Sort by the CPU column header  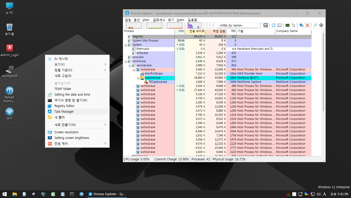180,31
